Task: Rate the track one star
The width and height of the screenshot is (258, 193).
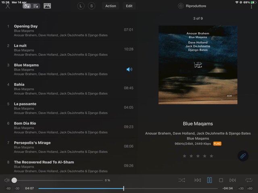Action: [x=185, y=156]
